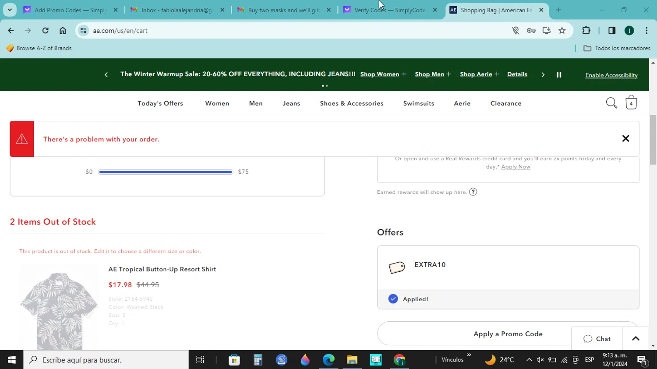Open Browse A-Z of Brands bookmark
657x369 pixels.
click(x=39, y=48)
